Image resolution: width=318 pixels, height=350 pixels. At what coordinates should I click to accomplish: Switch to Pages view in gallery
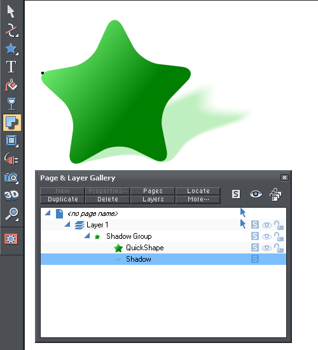coord(153,191)
